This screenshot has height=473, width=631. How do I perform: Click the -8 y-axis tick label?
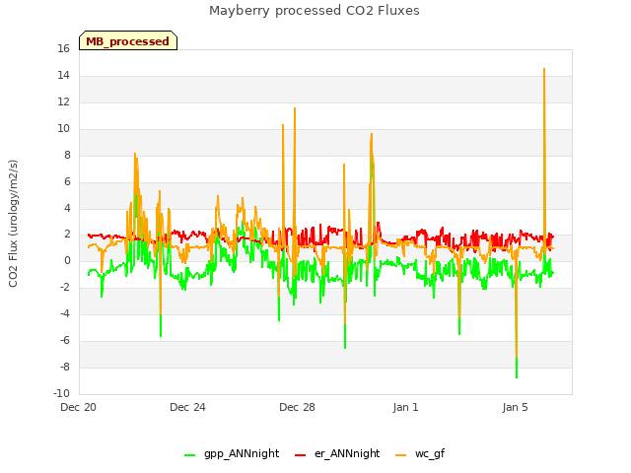coord(65,368)
